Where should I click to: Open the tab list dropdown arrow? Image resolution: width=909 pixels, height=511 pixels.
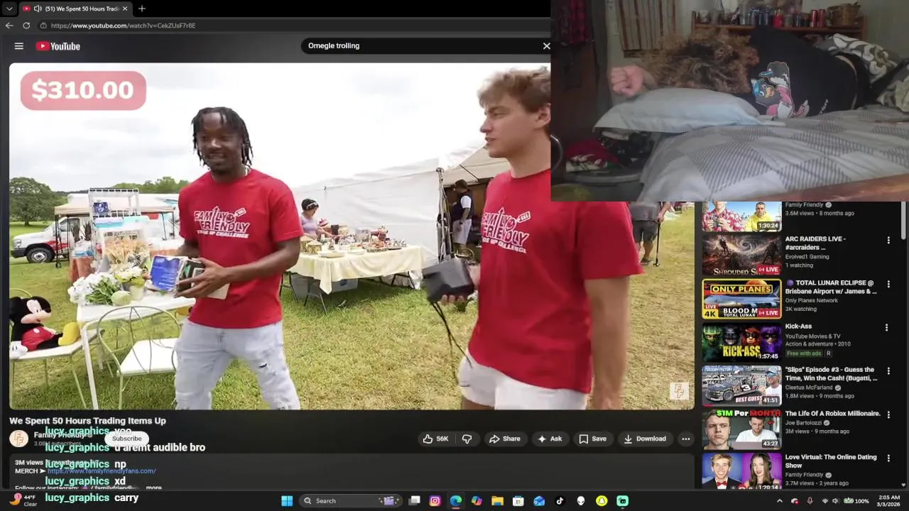(9, 9)
